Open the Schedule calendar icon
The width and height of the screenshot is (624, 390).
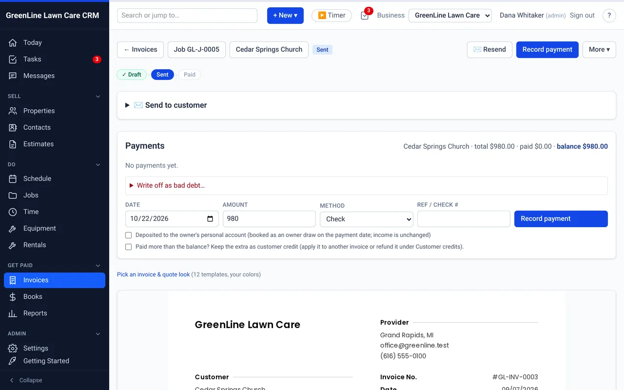(x=13, y=179)
